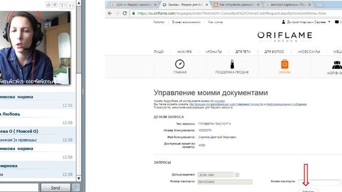Click the green padlock in the address bar
The width and height of the screenshot is (342, 192).
134,13
